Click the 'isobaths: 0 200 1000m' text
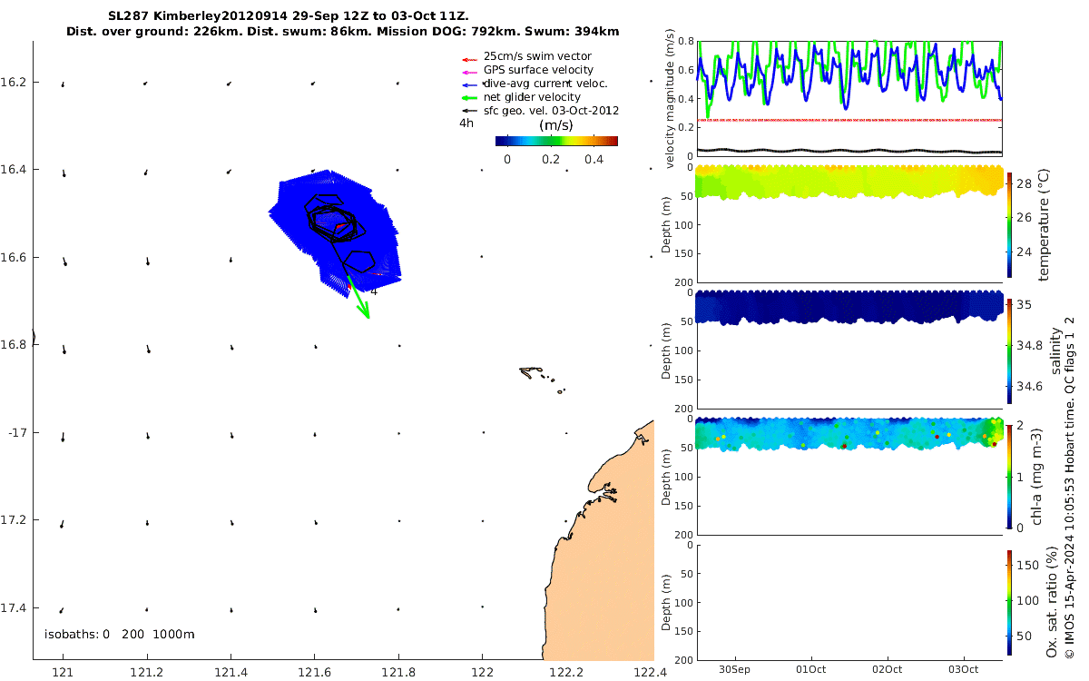The width and height of the screenshot is (1089, 681). (119, 634)
